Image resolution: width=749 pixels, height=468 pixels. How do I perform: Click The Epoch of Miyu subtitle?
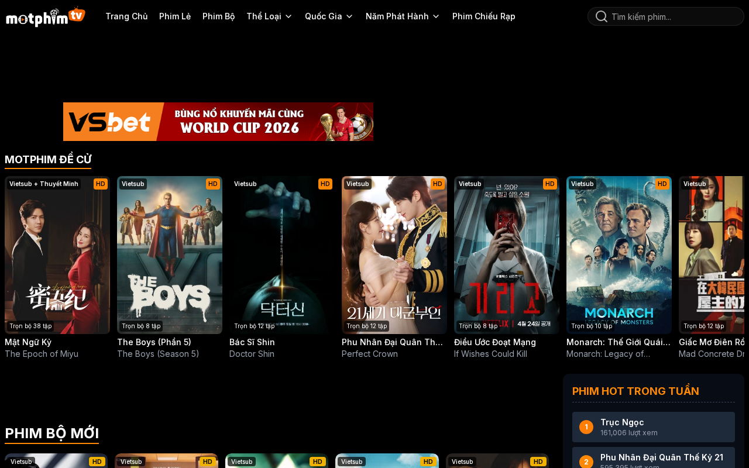[x=42, y=354]
